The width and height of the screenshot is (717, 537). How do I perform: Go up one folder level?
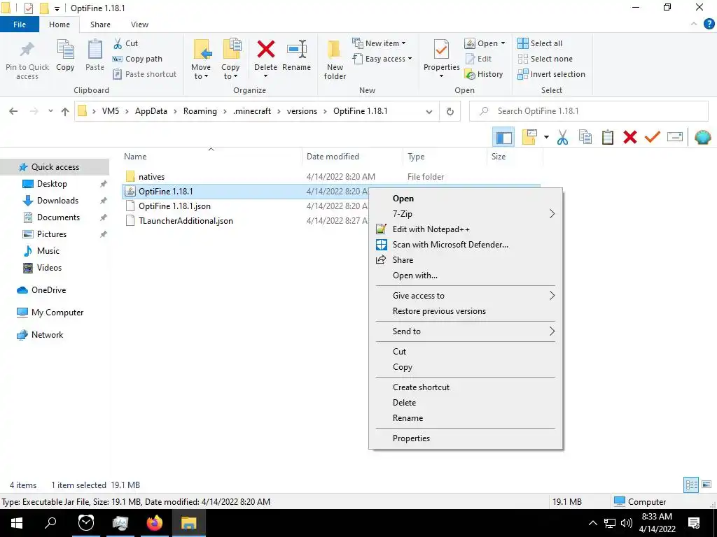pyautogui.click(x=65, y=111)
